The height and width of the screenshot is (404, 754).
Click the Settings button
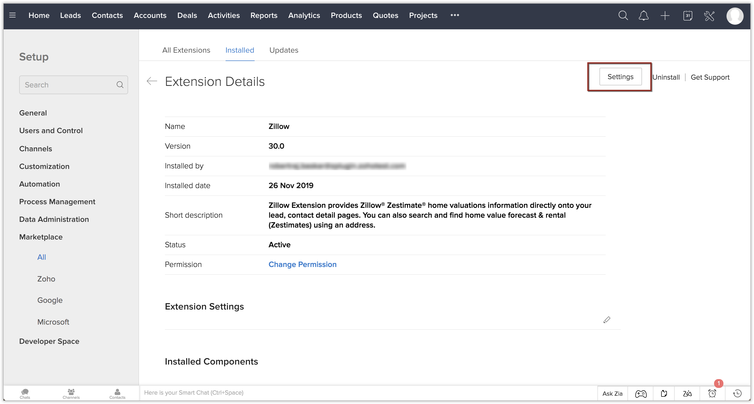click(620, 77)
